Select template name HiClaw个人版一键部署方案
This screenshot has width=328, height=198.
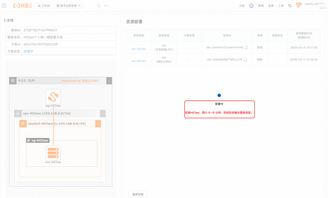click(x=43, y=37)
